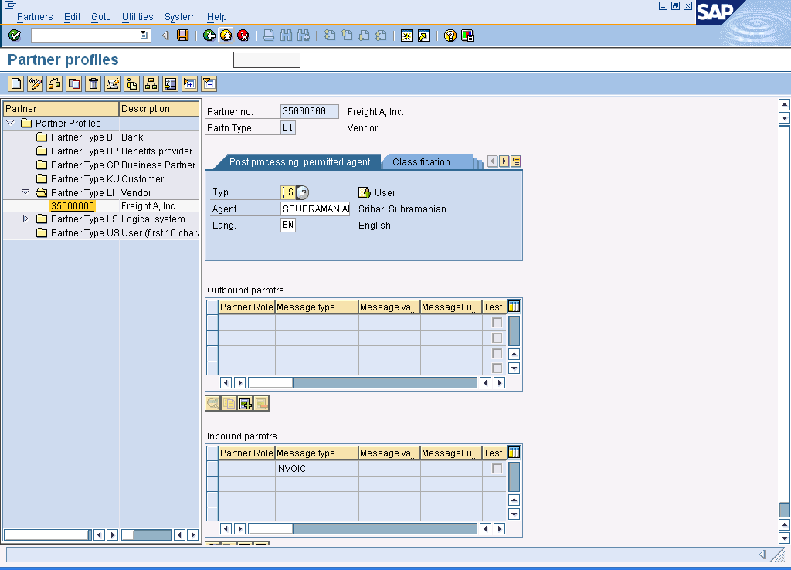
Task: Jump to the first page icon
Action: [329, 36]
